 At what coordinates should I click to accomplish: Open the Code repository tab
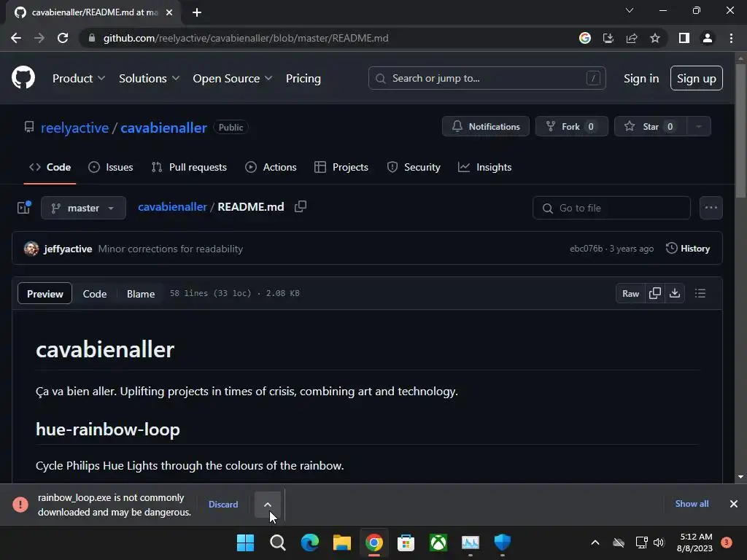pyautogui.click(x=50, y=167)
